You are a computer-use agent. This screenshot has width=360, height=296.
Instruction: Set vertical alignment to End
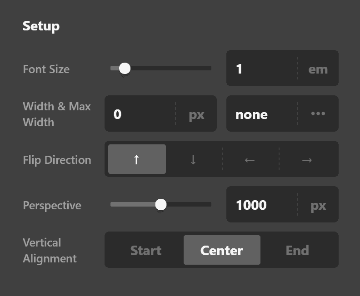click(x=297, y=250)
